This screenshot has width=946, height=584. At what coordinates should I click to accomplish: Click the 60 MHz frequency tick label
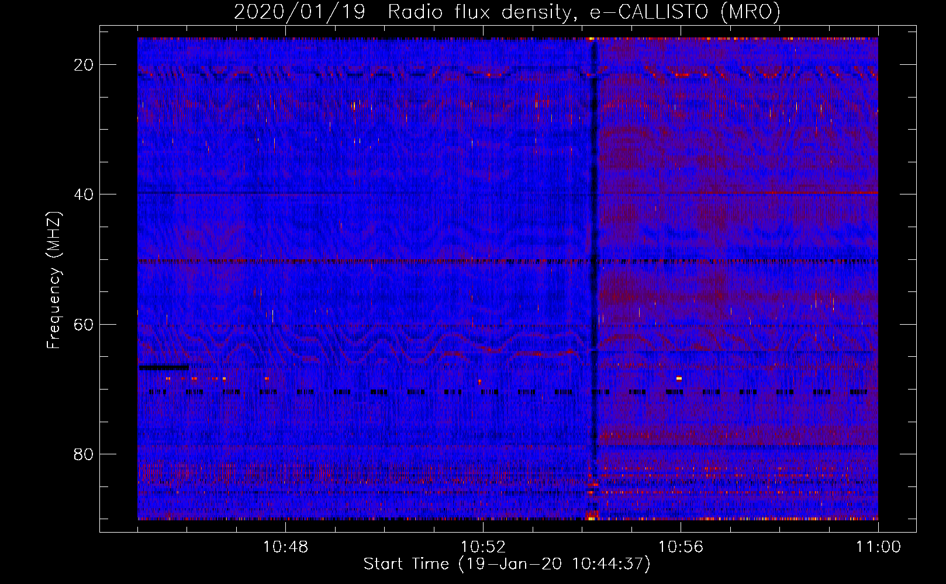84,325
